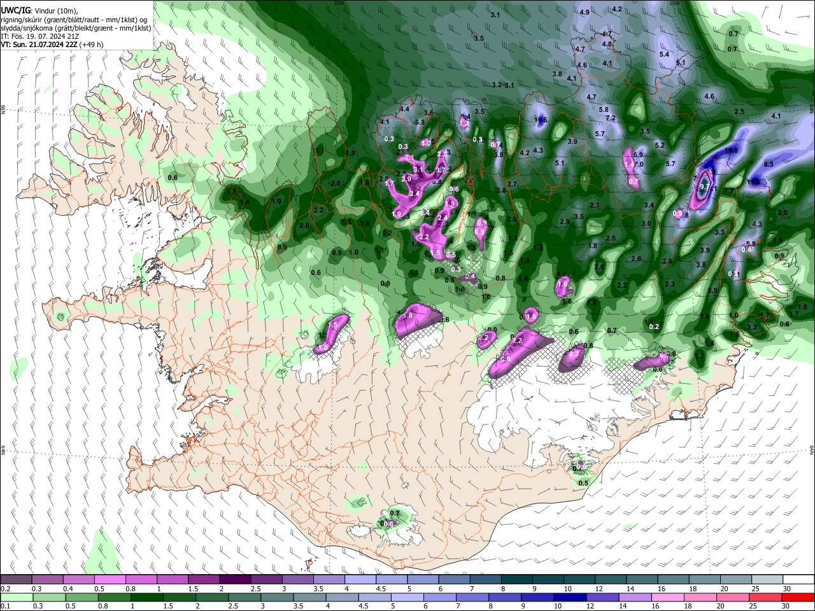The image size is (815, 611).
Task: Click the '8.3' precipitation value on the map
Action: click(x=769, y=165)
